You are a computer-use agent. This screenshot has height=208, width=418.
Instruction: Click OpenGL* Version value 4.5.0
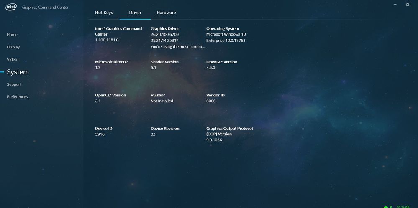[210, 68]
